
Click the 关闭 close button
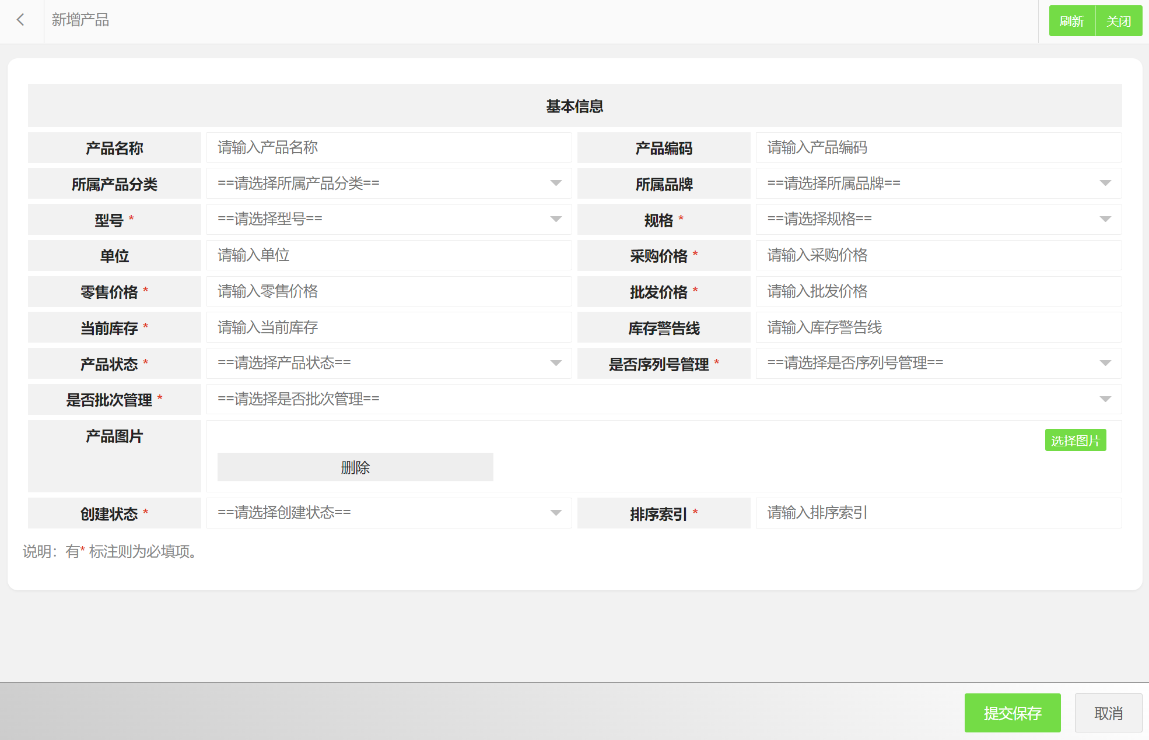1119,21
